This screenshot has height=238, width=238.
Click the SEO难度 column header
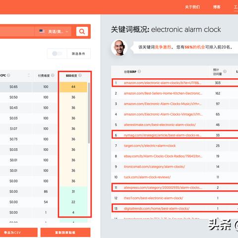71,76
